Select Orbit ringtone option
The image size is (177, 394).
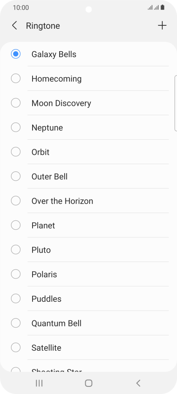pos(89,152)
